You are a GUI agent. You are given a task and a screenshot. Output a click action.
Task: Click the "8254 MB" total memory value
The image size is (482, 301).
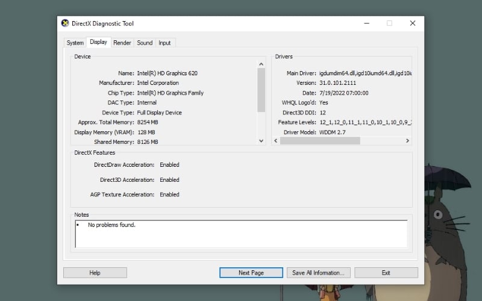point(148,122)
